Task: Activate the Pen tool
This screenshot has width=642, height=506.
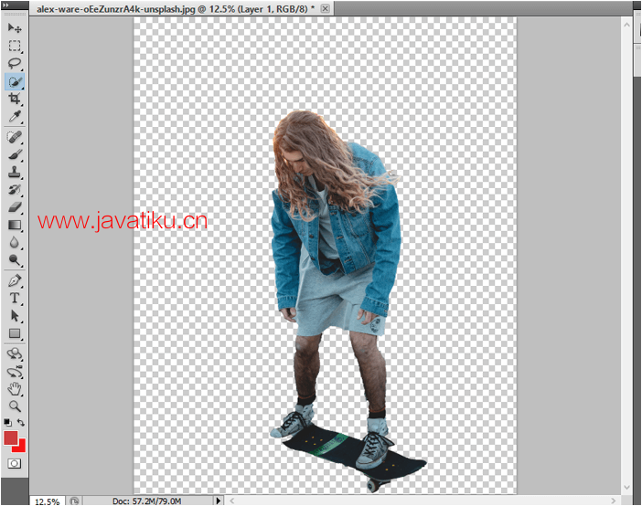Action: tap(15, 280)
